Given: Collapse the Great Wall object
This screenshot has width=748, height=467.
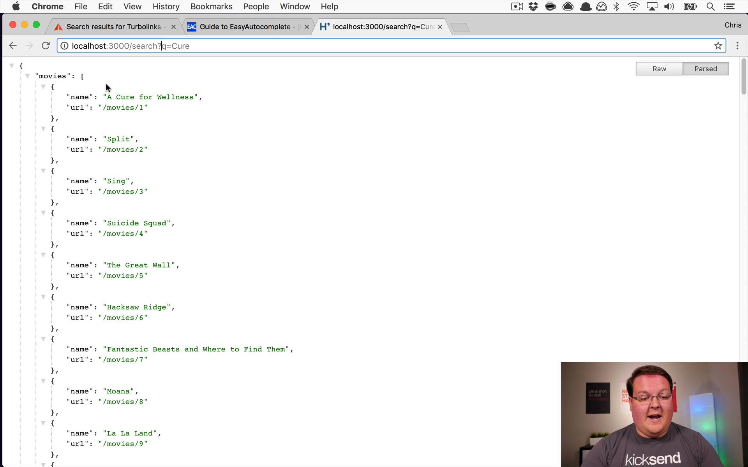Looking at the screenshot, I should (43, 255).
